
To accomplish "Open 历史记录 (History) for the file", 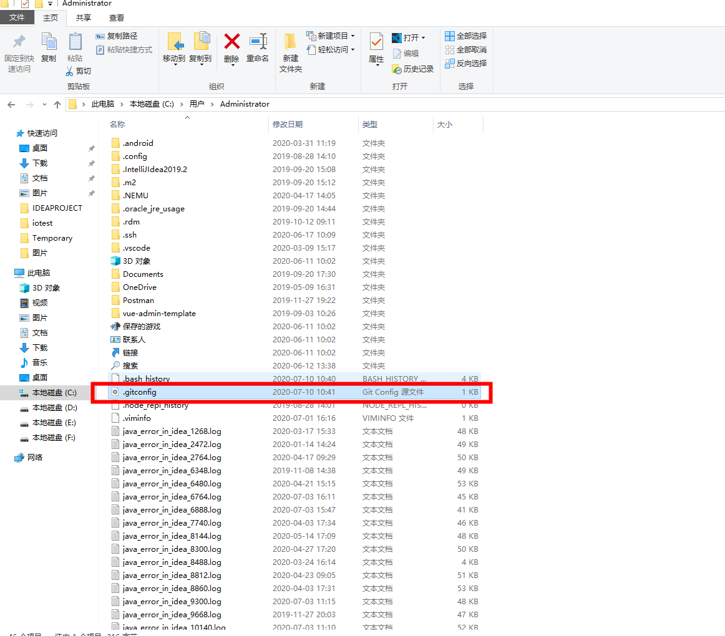I will pyautogui.click(x=413, y=69).
